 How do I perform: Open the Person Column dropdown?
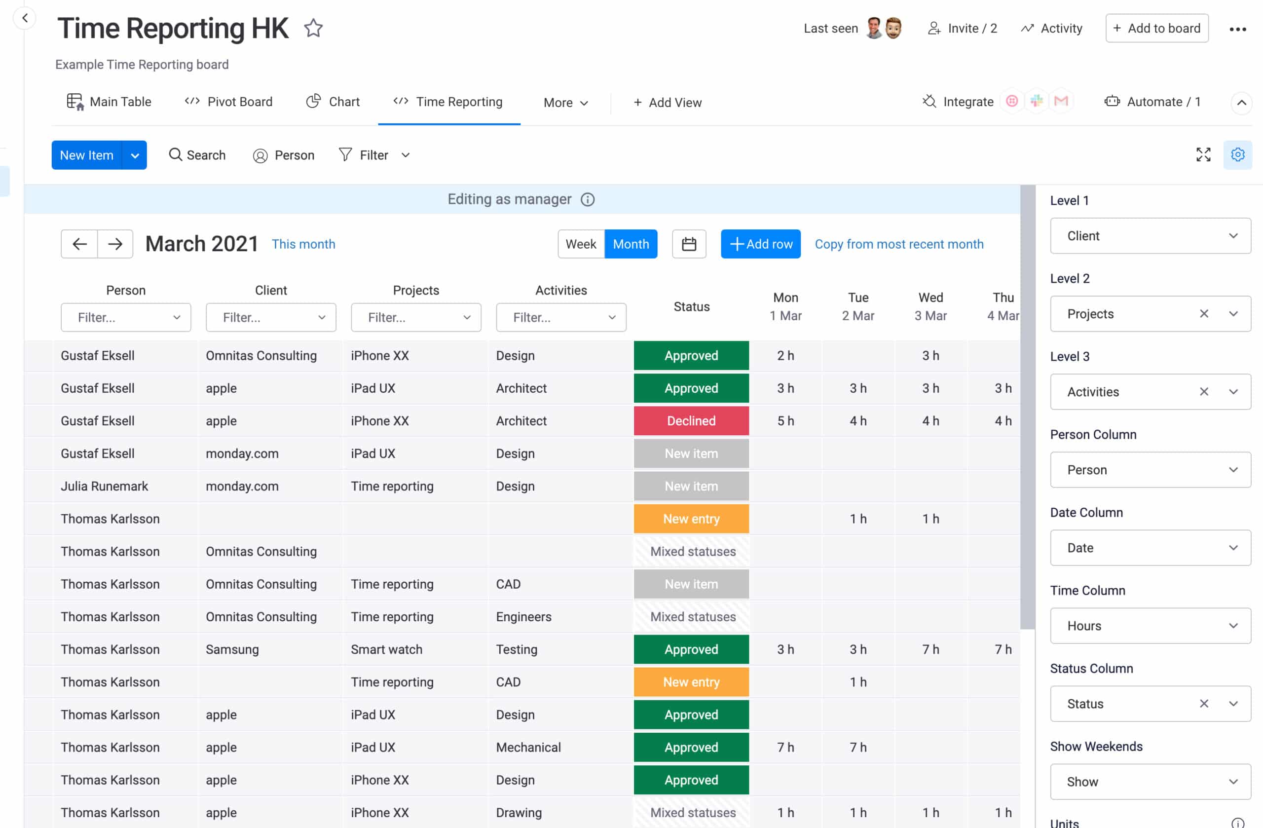[1150, 470]
